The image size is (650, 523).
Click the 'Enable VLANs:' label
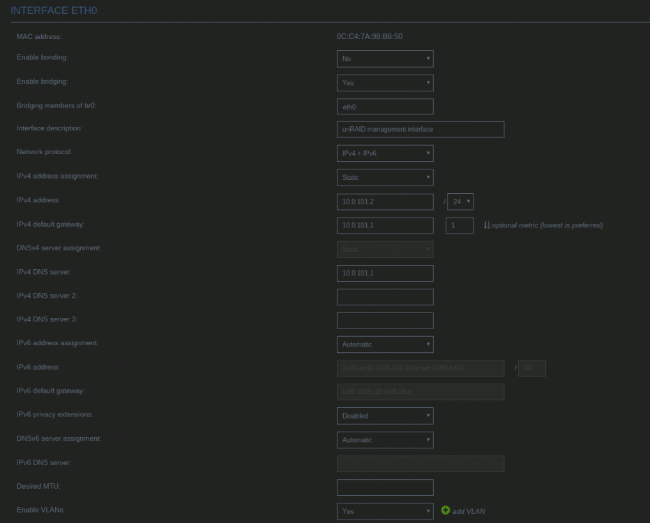[40, 510]
